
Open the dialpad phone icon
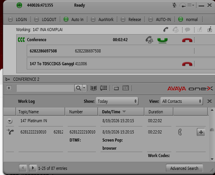click(x=104, y=88)
